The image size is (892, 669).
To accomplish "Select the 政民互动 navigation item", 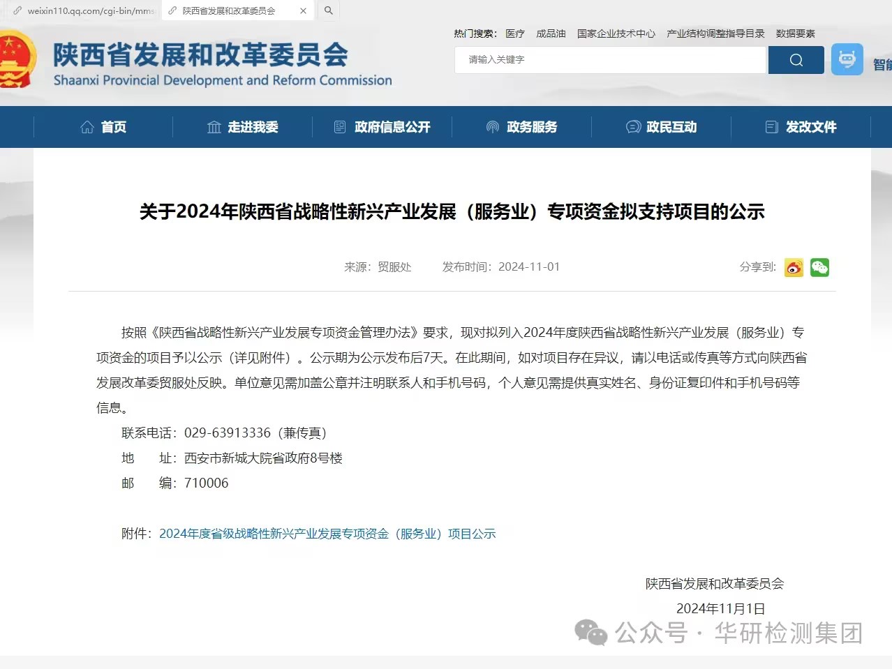I will (662, 127).
